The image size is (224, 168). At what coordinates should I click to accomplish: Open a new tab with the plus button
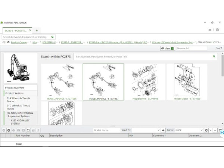pos(37,30)
